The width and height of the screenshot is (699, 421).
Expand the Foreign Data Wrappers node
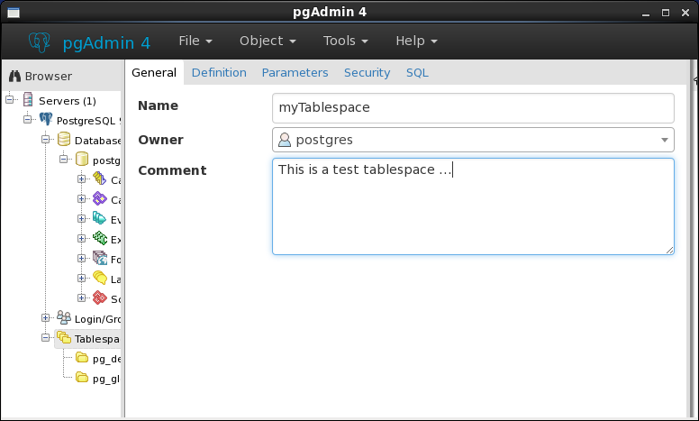(82, 258)
